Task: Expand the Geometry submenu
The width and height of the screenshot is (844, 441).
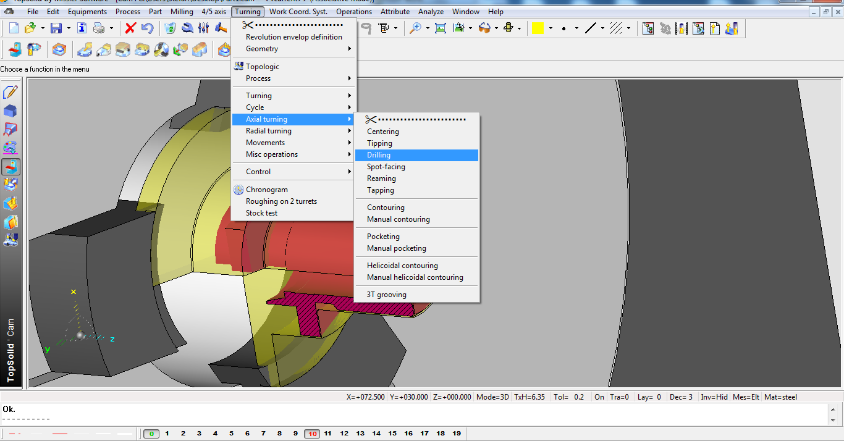Action: click(x=294, y=49)
